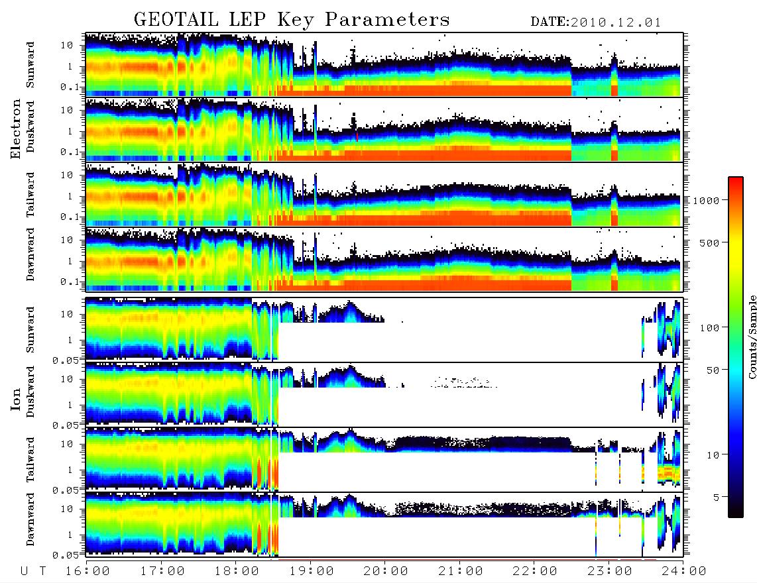Click the 17:00 time tick label
This screenshot has width=757, height=583.
[162, 572]
